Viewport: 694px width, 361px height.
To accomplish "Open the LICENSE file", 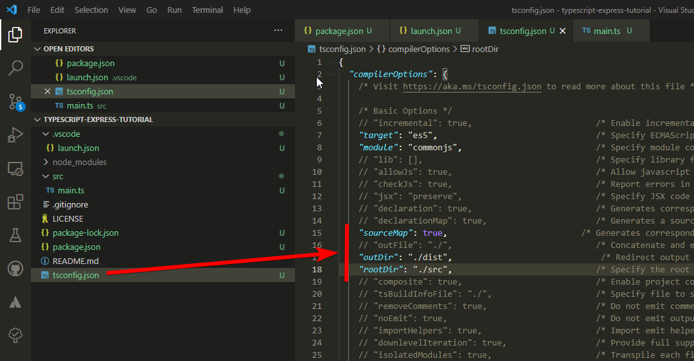I will tap(163, 219).
